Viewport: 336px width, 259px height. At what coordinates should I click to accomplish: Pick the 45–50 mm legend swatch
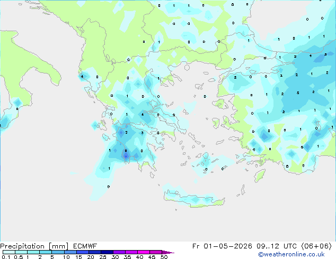click(x=156, y=252)
